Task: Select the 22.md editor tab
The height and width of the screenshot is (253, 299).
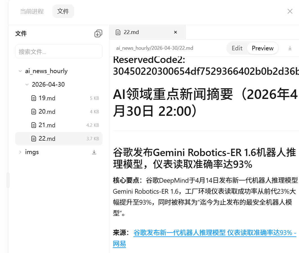Action: point(147,32)
